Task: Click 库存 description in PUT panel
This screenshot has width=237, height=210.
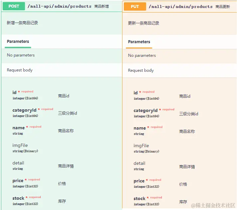Action: (183, 202)
